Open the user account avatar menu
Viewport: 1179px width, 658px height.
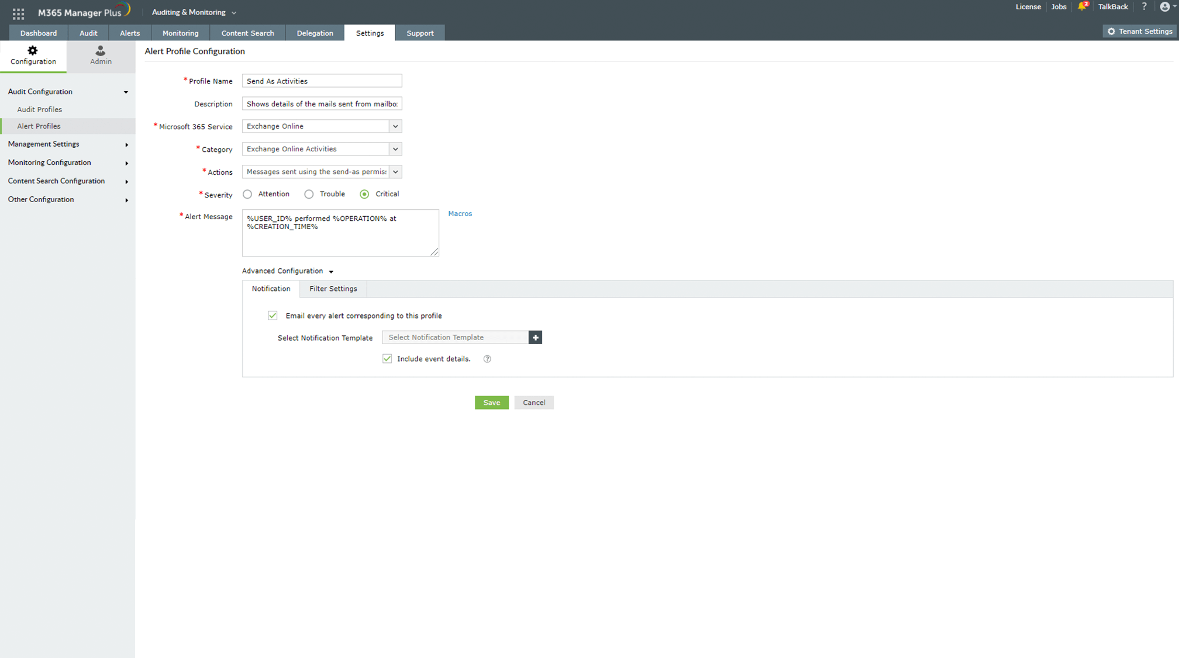pyautogui.click(x=1165, y=7)
